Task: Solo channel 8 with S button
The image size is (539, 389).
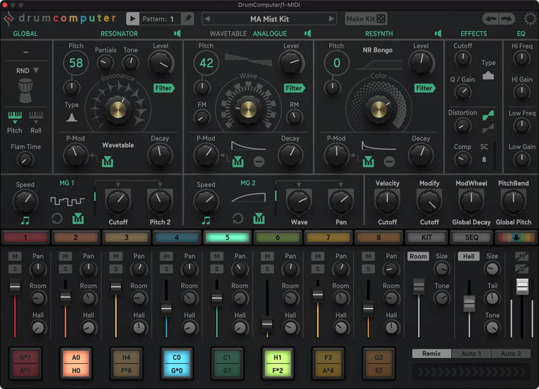Action: [368, 269]
